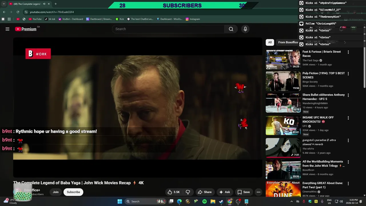366x206 pixels.
Task: Start voice search with microphone icon
Action: [245, 29]
